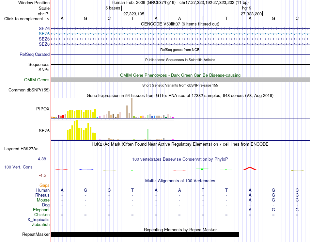The image size is (310, 242).
Task: Click the OMIM Genes label
Action: pyautogui.click(x=37, y=80)
